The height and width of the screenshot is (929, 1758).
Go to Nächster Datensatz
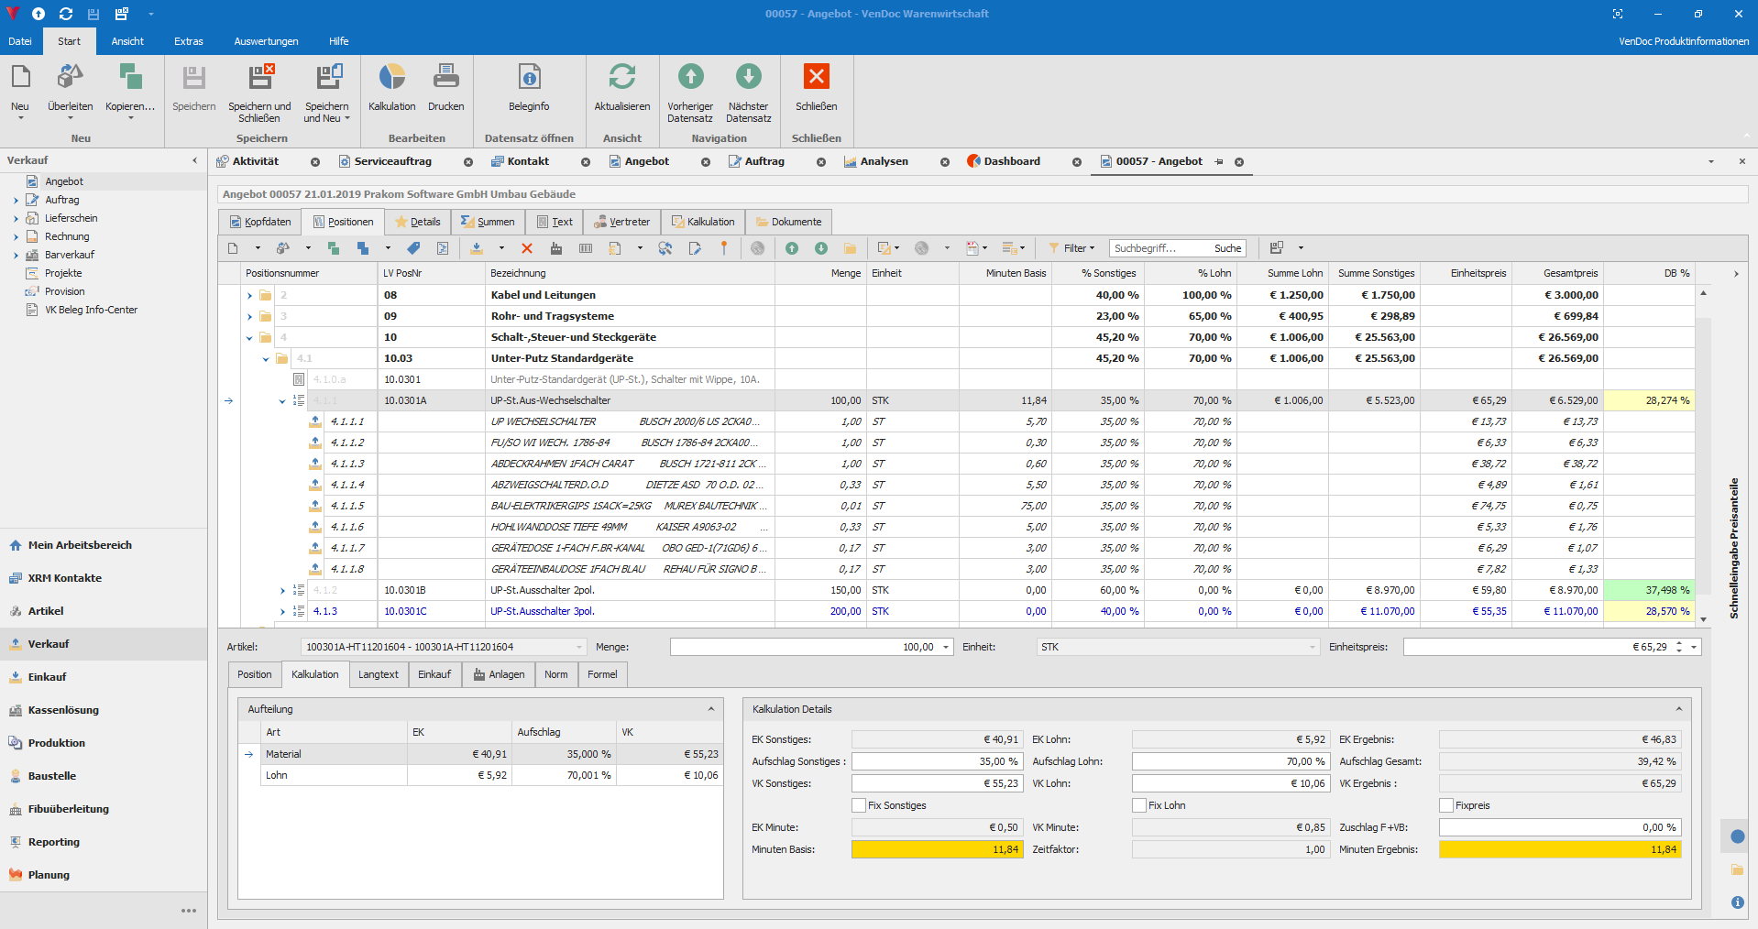[x=748, y=78]
